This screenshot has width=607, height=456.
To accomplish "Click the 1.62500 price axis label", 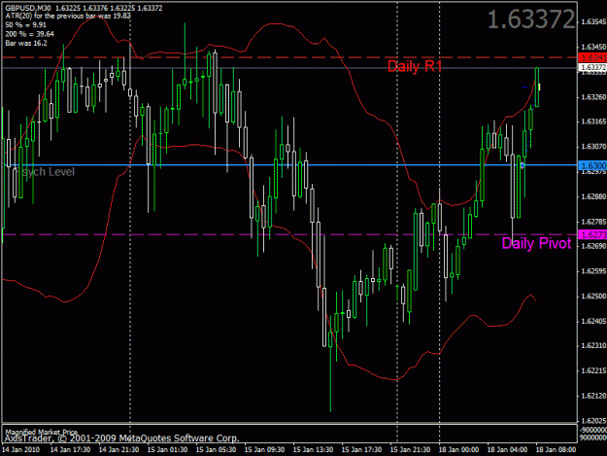I will (593, 297).
